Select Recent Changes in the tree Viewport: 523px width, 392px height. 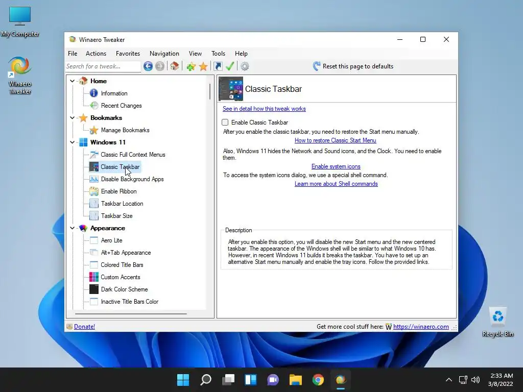tap(121, 106)
